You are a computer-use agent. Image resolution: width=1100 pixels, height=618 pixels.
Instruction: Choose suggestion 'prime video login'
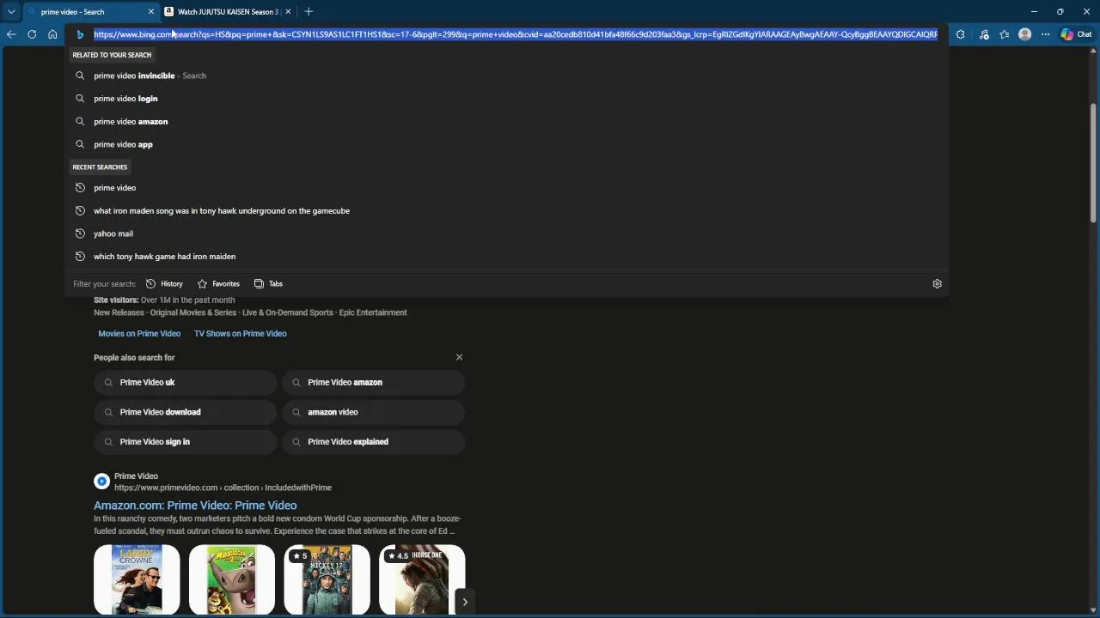pyautogui.click(x=507, y=99)
